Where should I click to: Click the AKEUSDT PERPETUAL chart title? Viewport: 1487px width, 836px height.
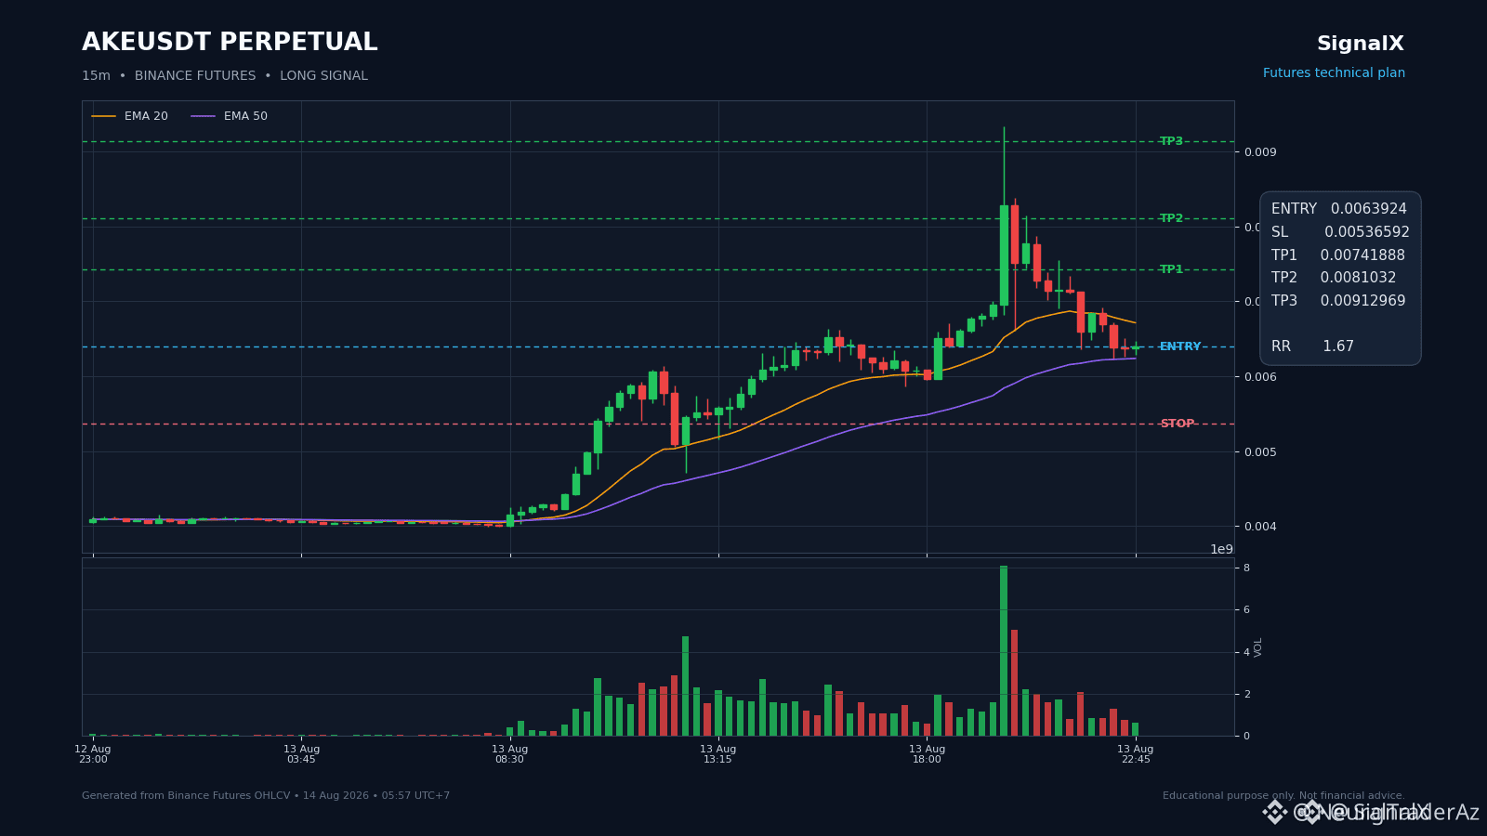[x=230, y=43]
